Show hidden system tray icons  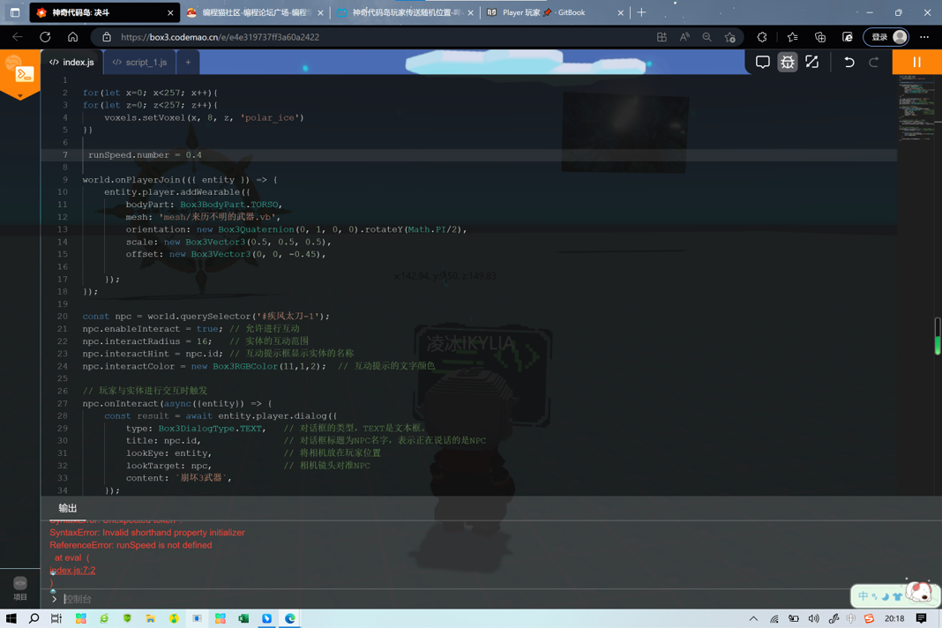point(753,618)
